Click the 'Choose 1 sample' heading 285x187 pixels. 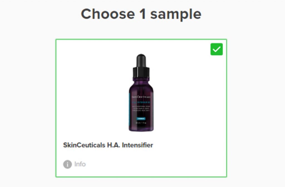pos(141,14)
